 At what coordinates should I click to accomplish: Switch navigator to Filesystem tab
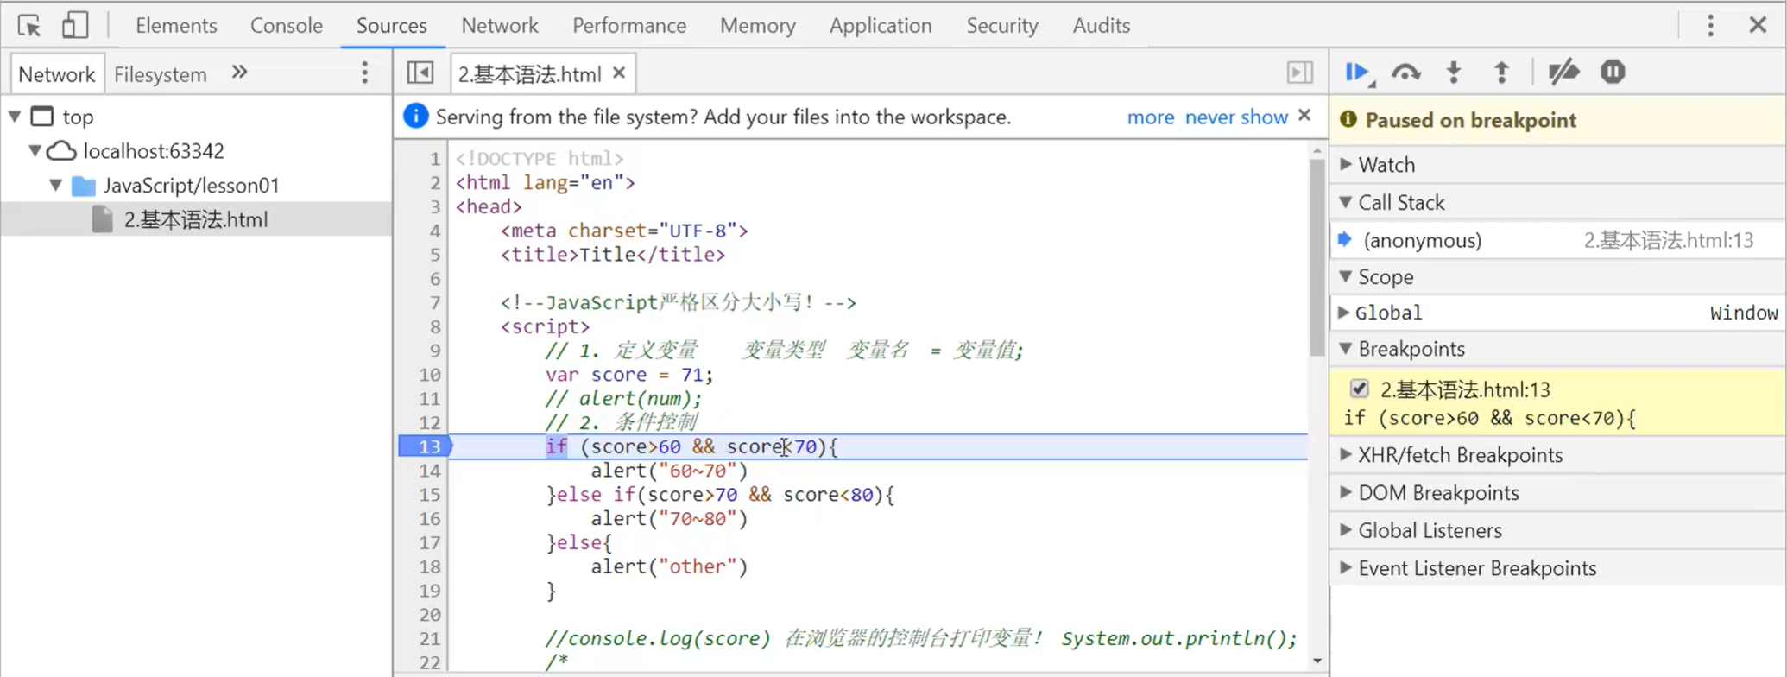click(x=161, y=74)
